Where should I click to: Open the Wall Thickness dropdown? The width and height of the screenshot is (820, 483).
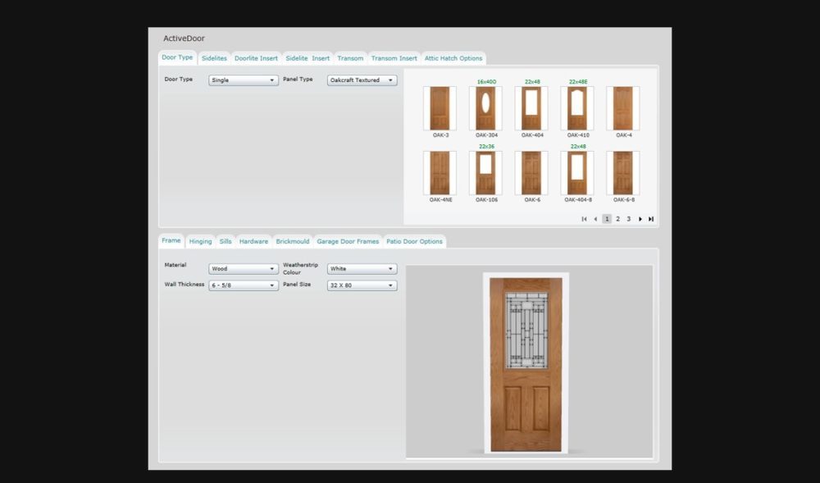tap(244, 285)
